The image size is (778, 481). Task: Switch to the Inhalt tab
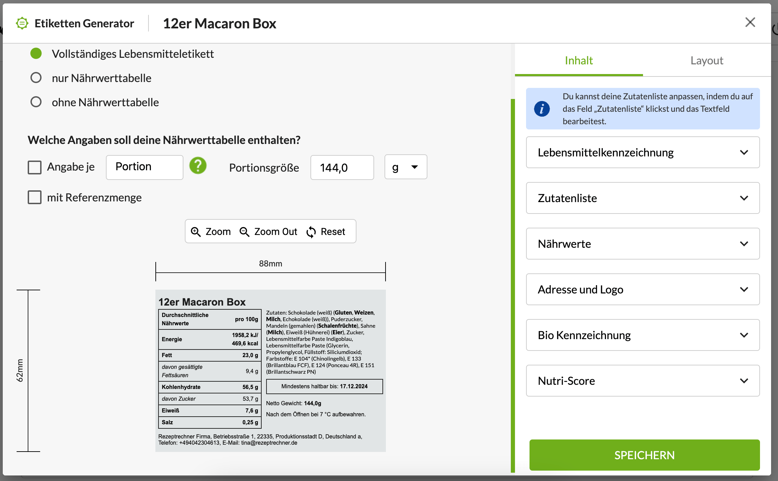(x=579, y=61)
